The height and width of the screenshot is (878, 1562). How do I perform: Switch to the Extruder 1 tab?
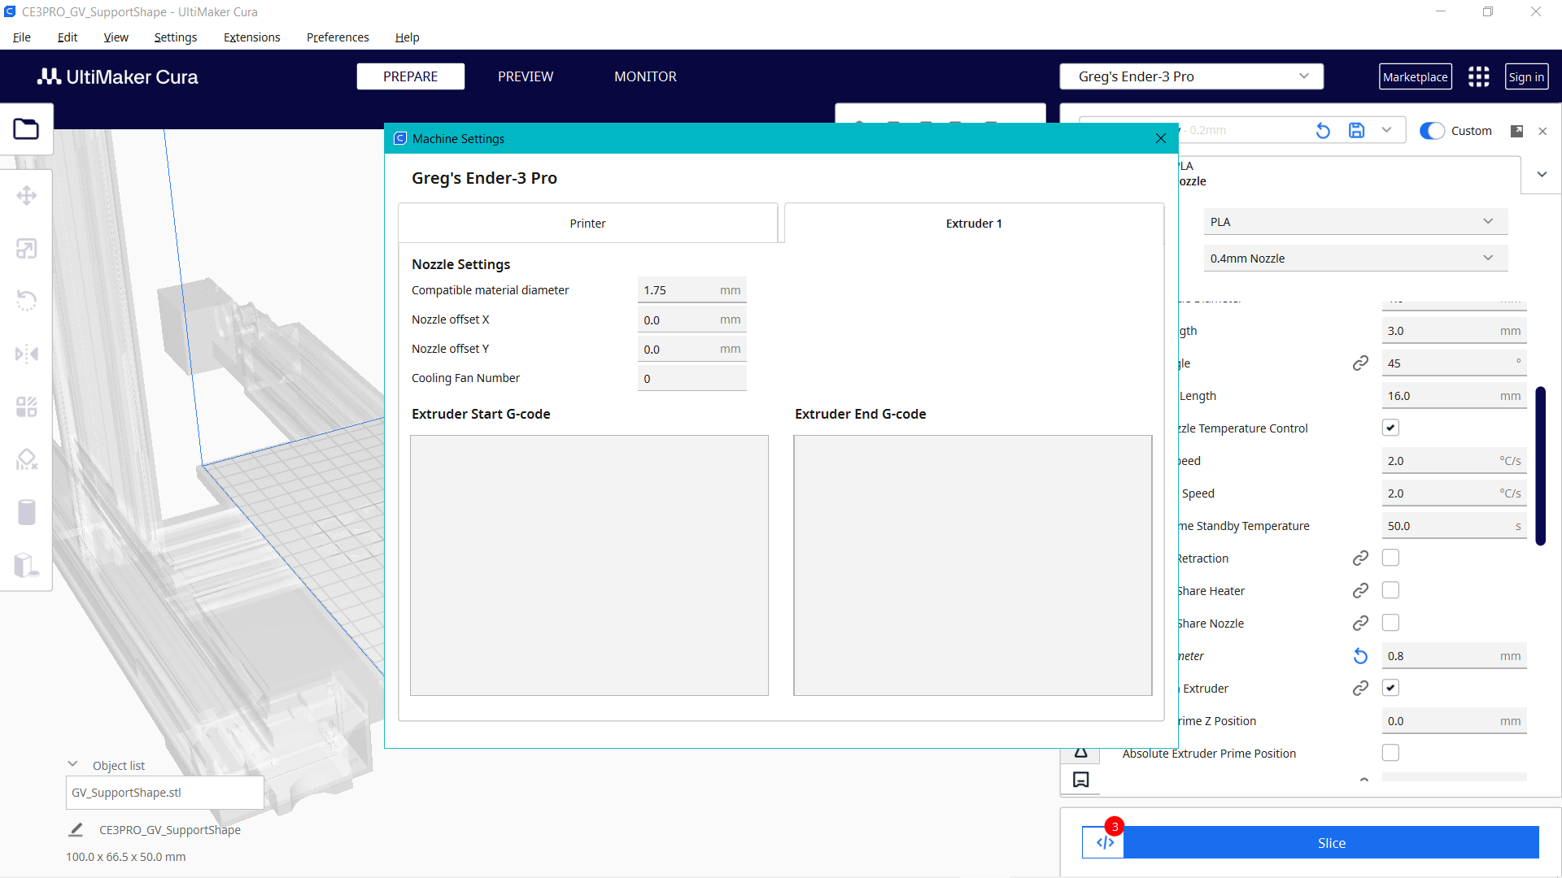pos(973,223)
